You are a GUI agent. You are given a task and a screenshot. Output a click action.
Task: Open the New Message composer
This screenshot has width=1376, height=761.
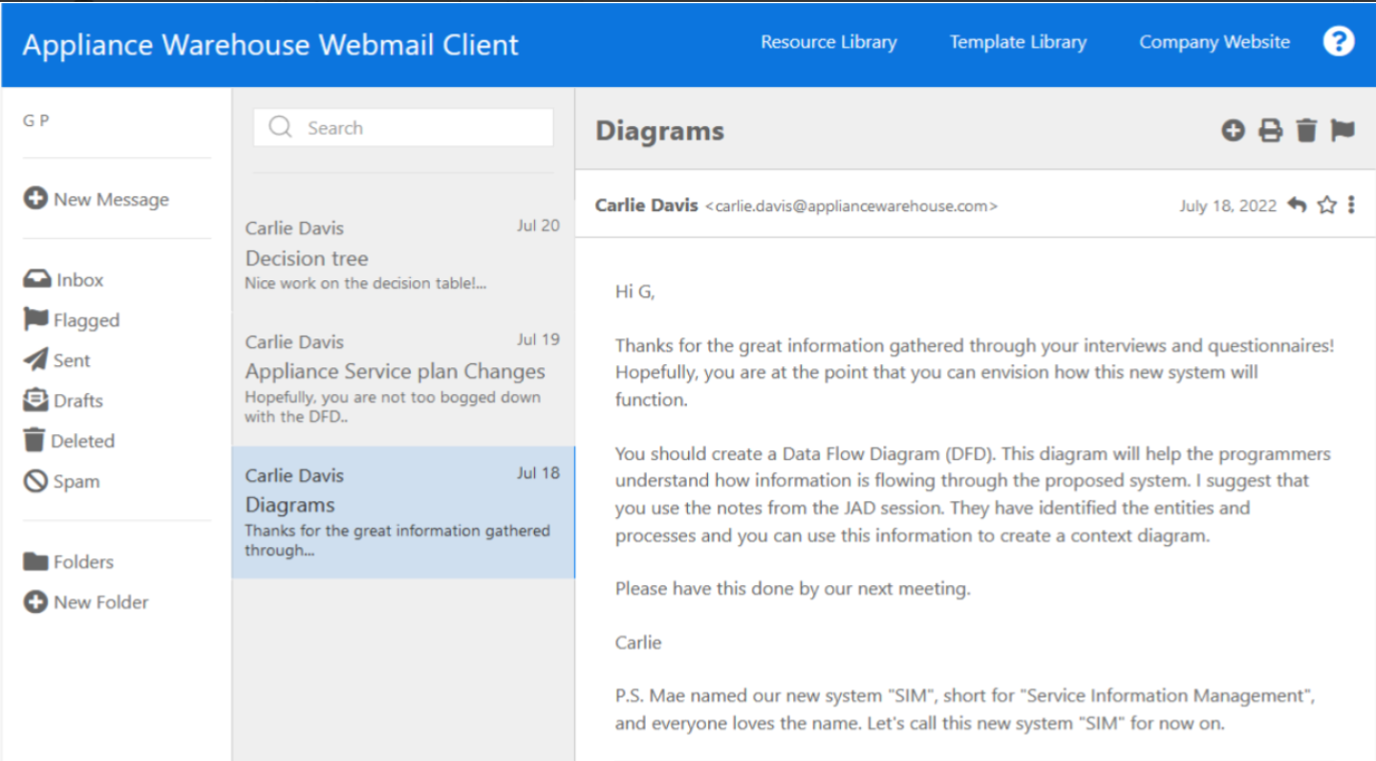[96, 199]
